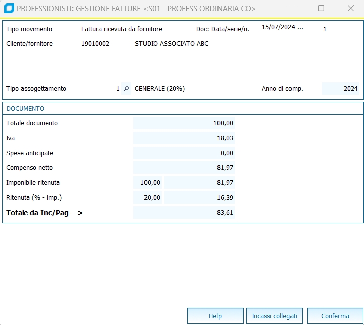Click the Totale da Inc/Pag value field

pos(184,213)
